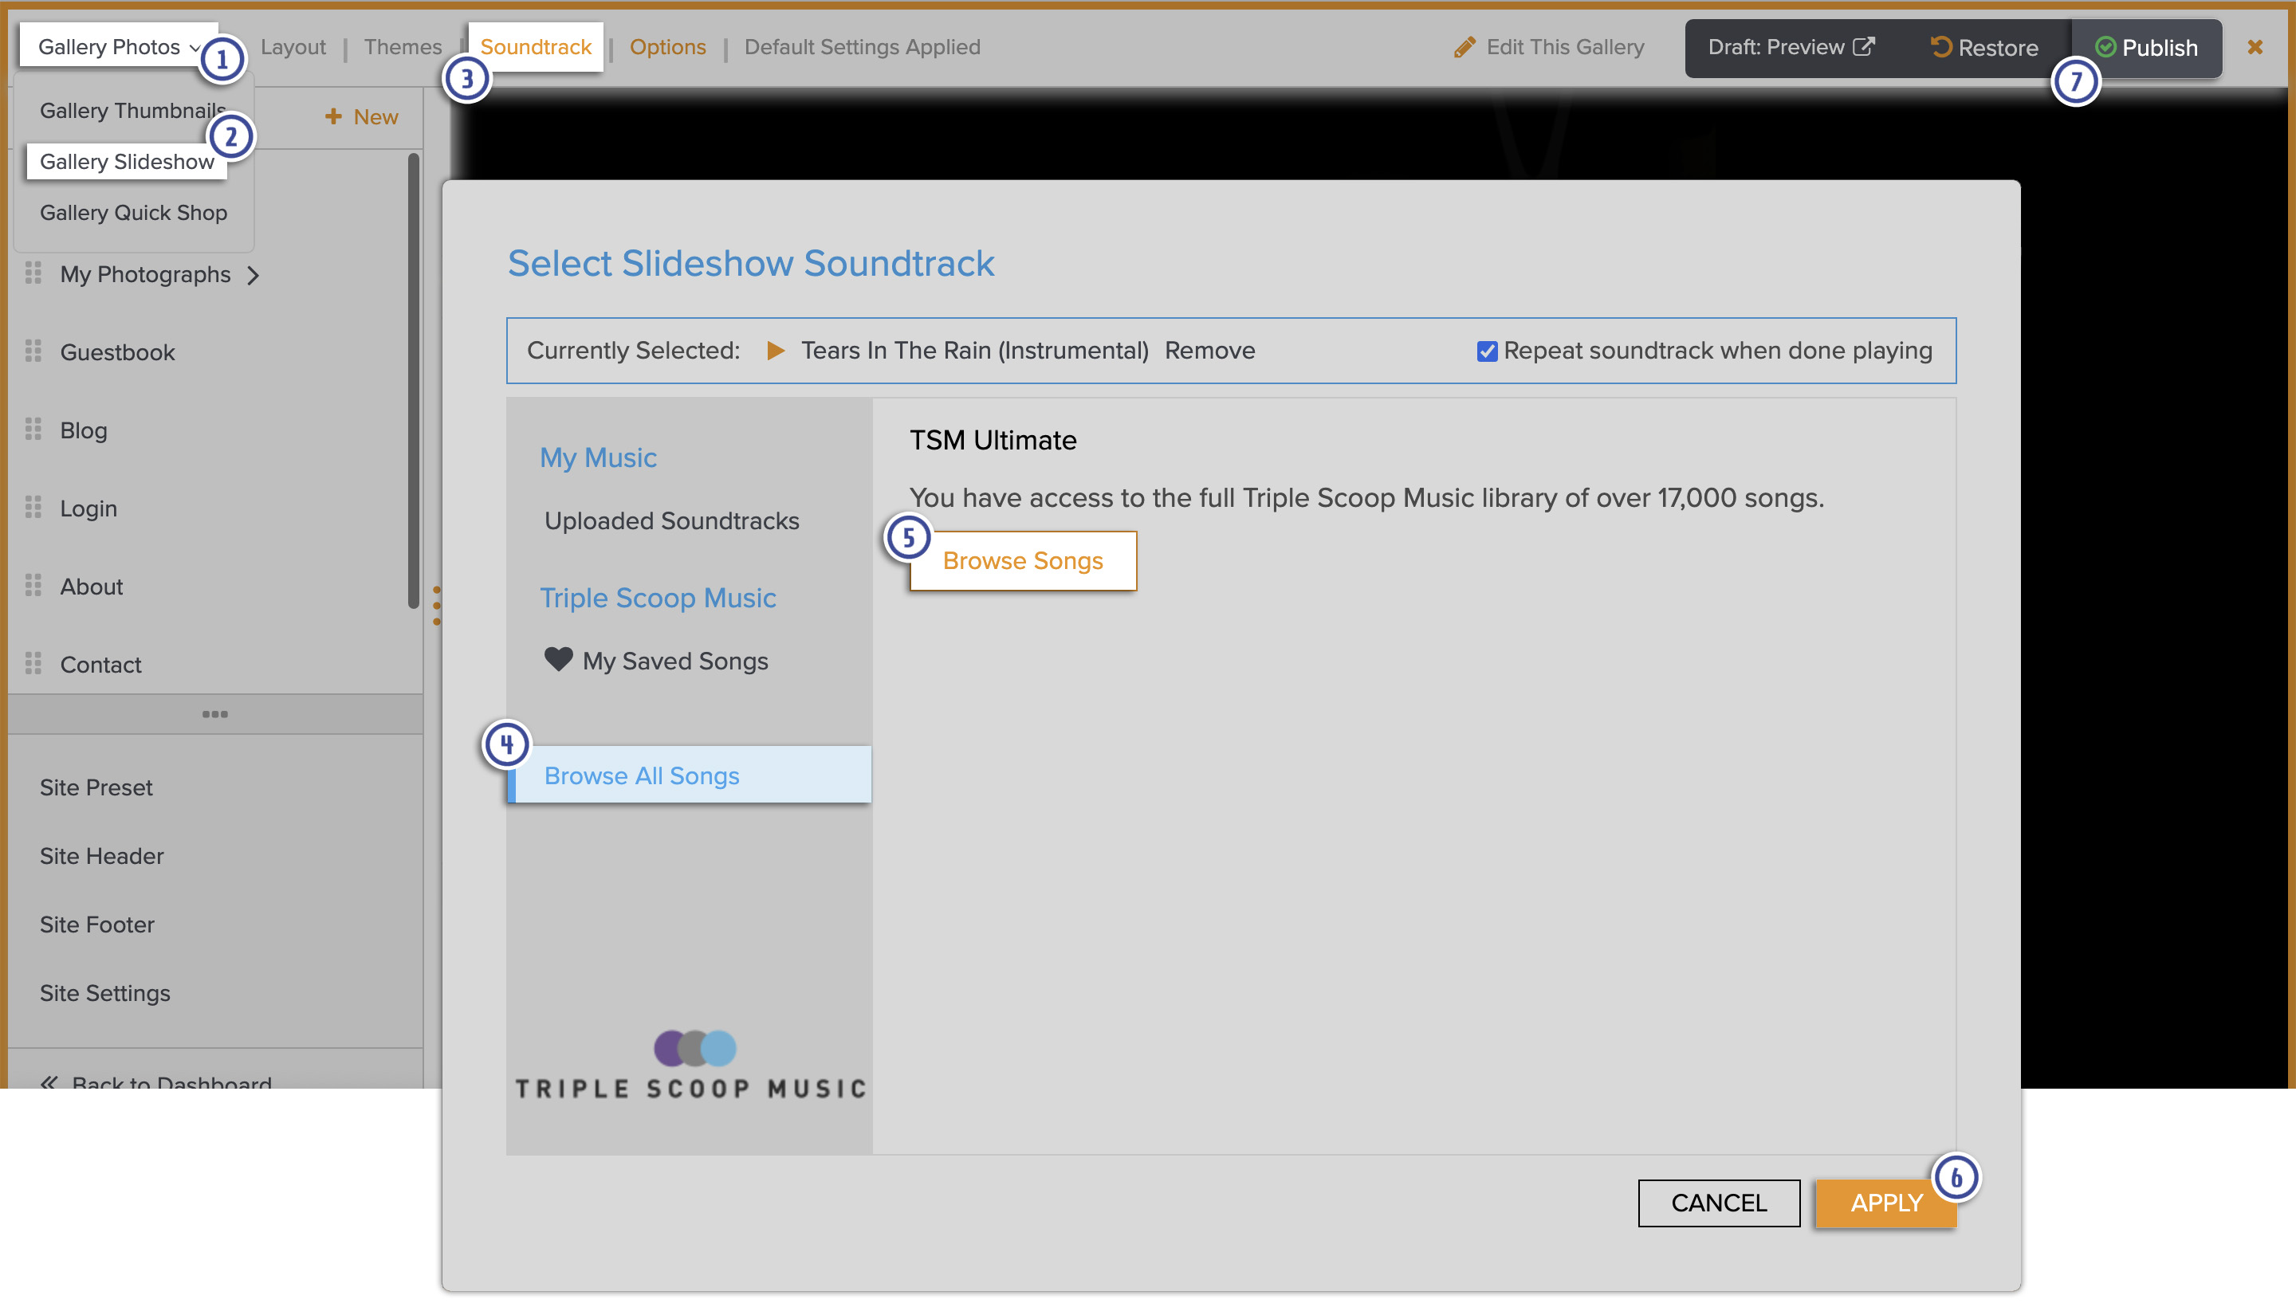Grab the drag handle beside Guestbook

click(x=33, y=351)
